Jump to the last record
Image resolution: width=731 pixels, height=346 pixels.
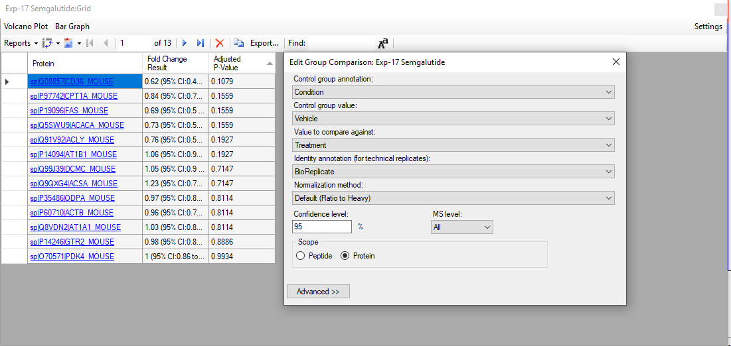click(200, 43)
